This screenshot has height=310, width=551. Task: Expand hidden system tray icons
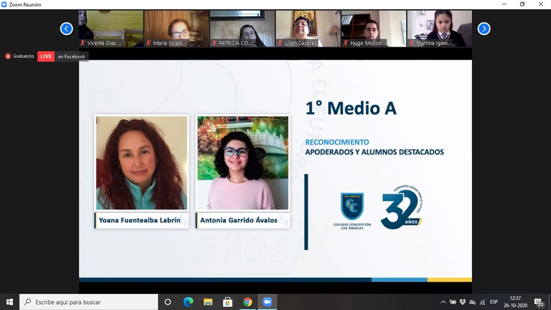pos(443,302)
